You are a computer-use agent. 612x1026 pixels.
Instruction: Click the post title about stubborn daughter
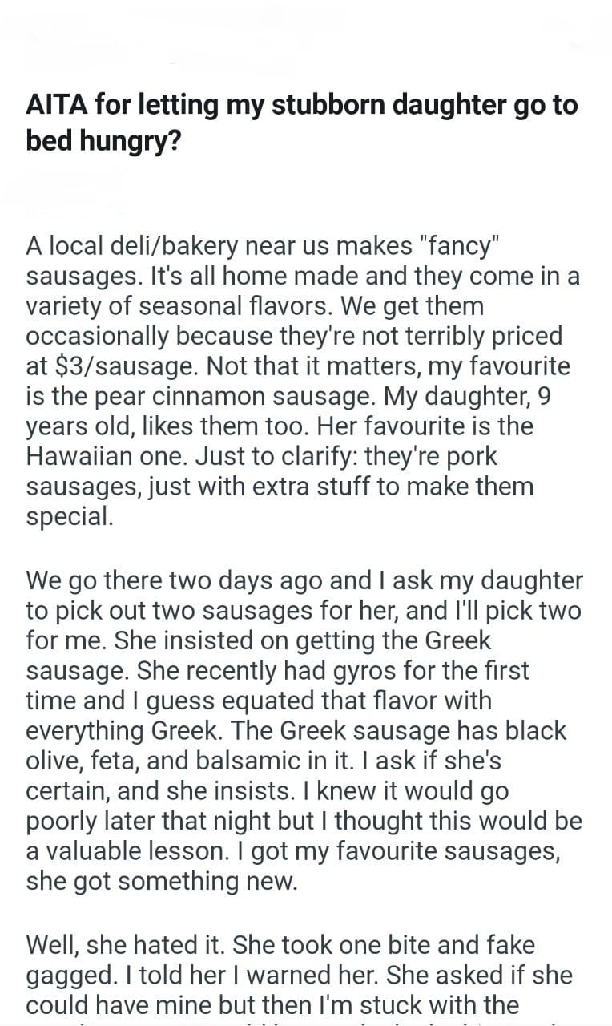point(301,122)
